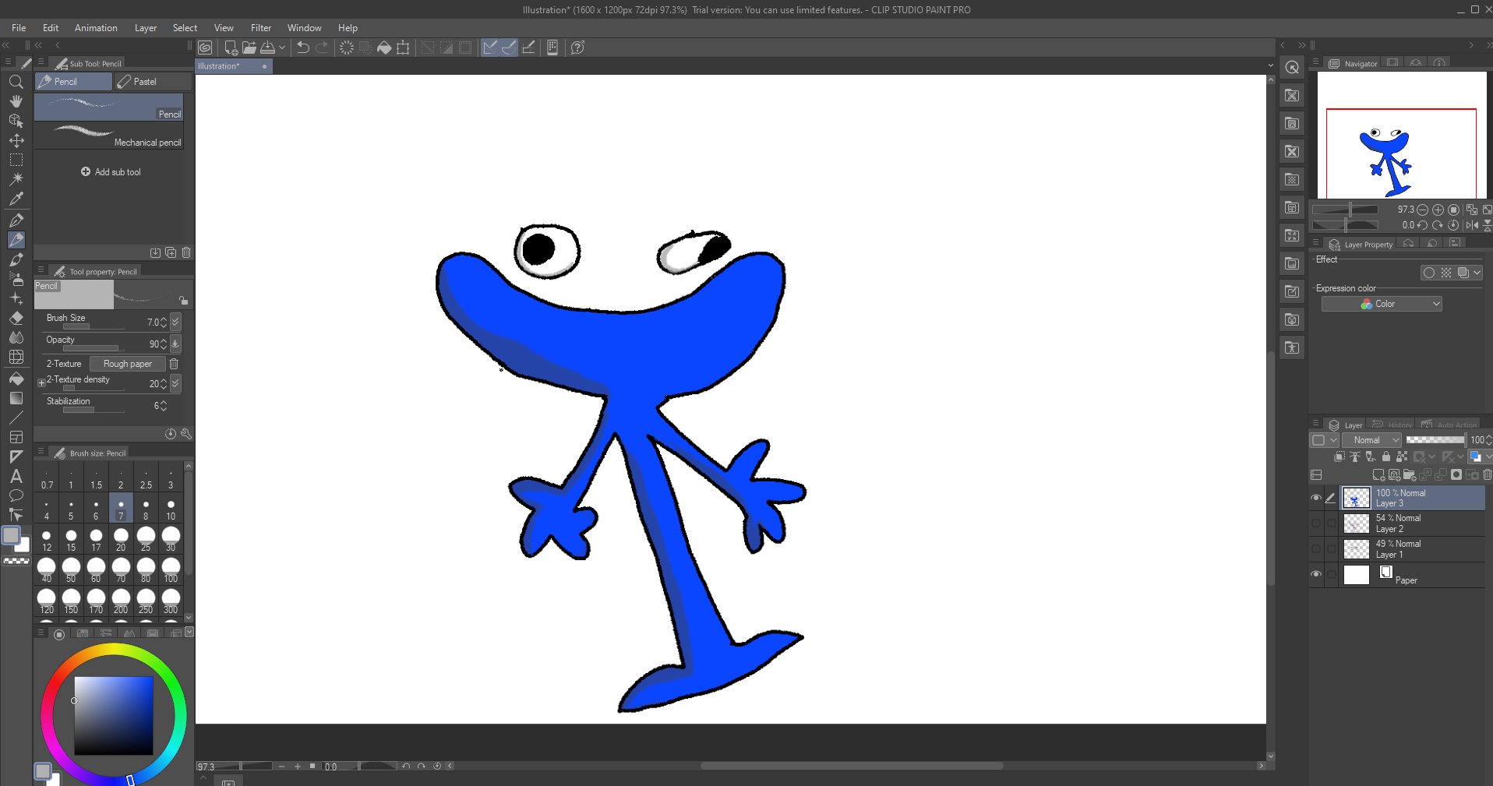Select the Hand move tool
1493x786 pixels.
pos(16,101)
